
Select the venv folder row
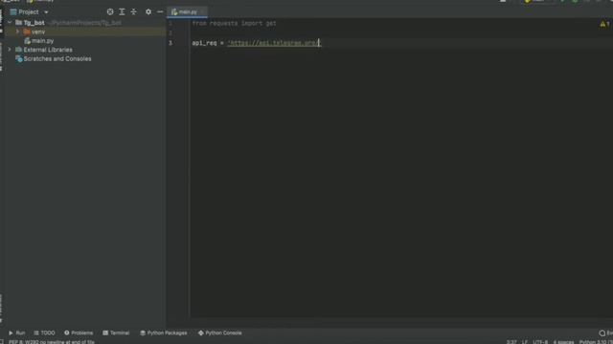(x=85, y=32)
